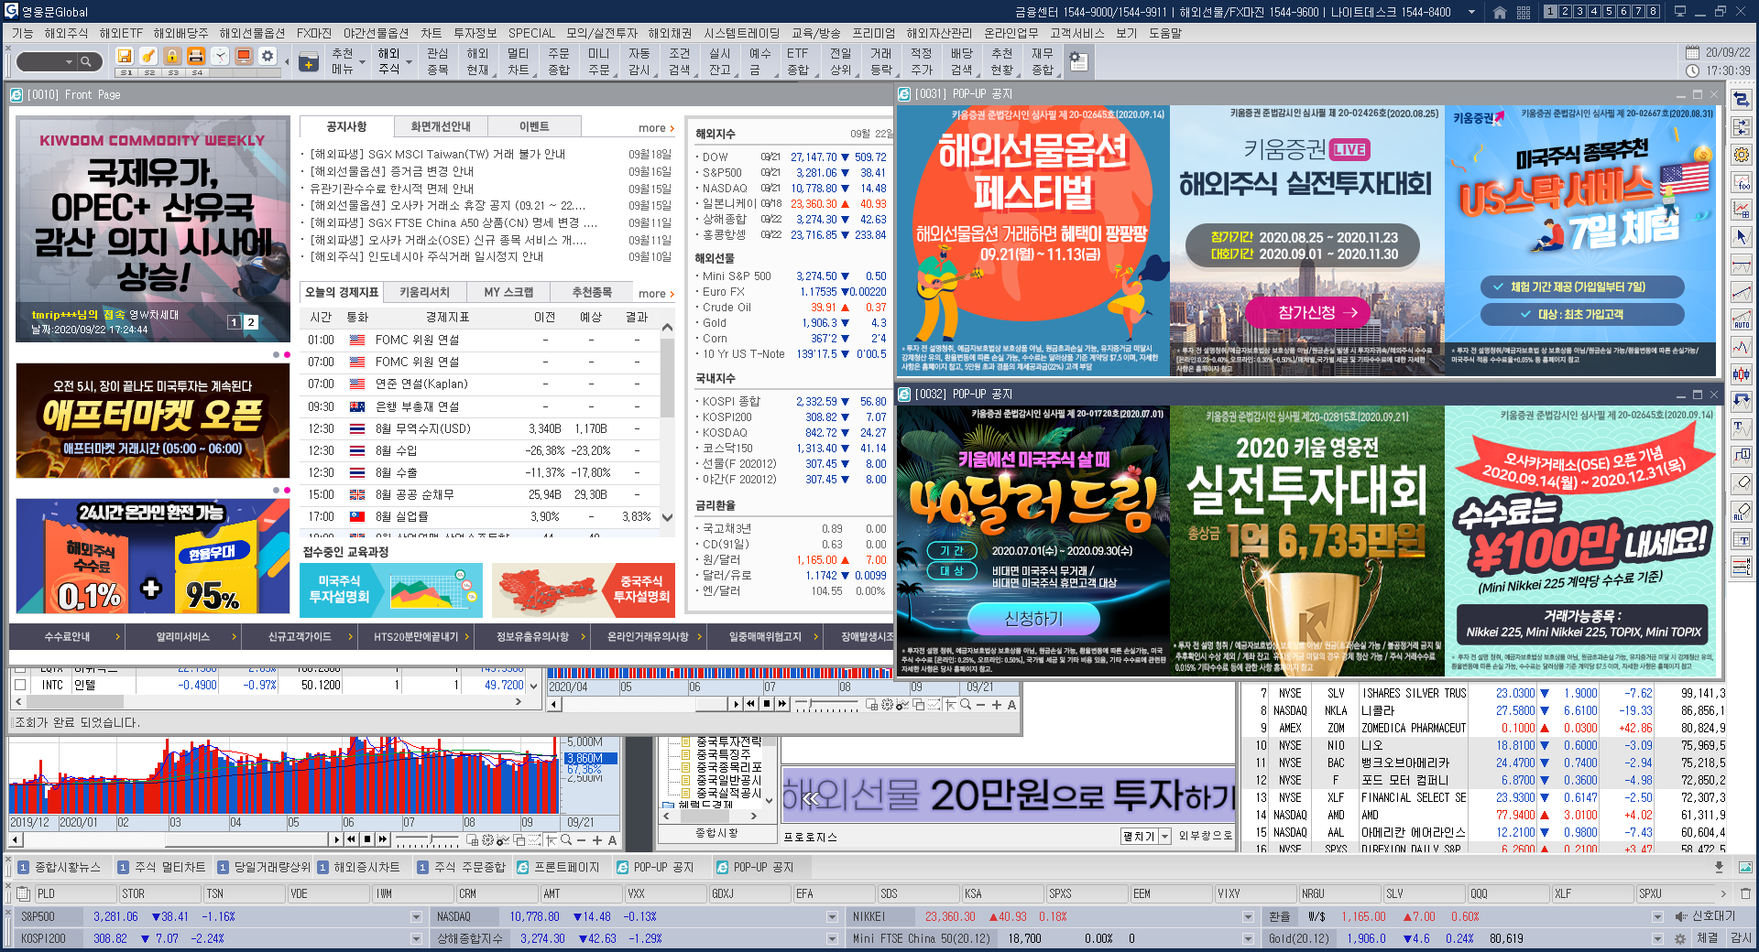Click the calendar icon beside the date
This screenshot has width=1759, height=952.
(1692, 52)
